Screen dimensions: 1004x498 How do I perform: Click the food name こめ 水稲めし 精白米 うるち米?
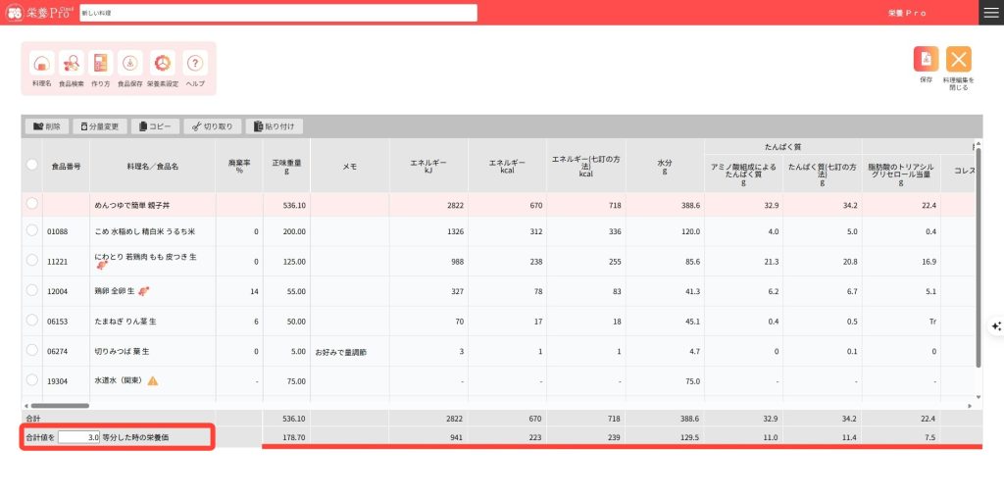pos(145,231)
